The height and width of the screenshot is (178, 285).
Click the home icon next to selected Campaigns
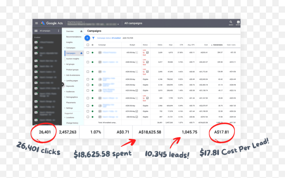pyautogui.click(x=81, y=53)
